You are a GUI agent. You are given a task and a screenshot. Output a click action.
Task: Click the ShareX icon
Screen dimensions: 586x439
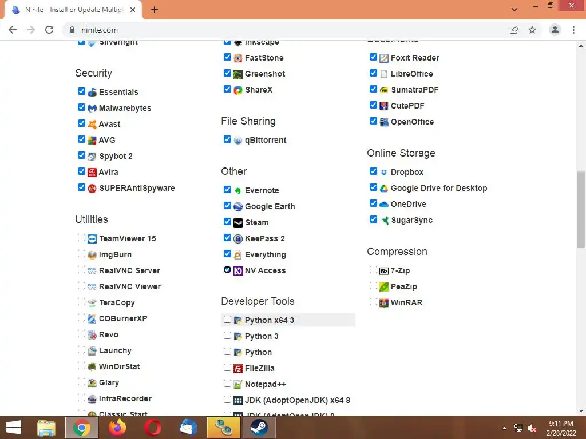coord(238,90)
